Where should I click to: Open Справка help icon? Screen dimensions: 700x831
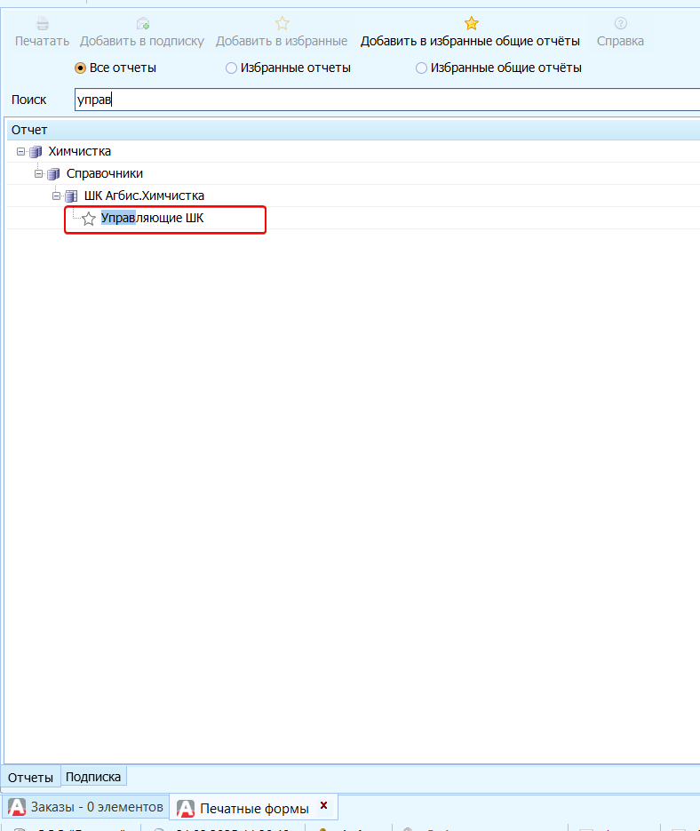coord(620,24)
